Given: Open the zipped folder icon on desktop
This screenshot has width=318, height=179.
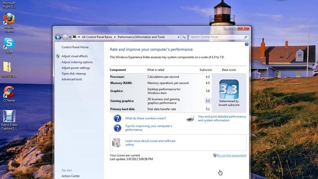Looking at the screenshot, I should [x=9, y=70].
